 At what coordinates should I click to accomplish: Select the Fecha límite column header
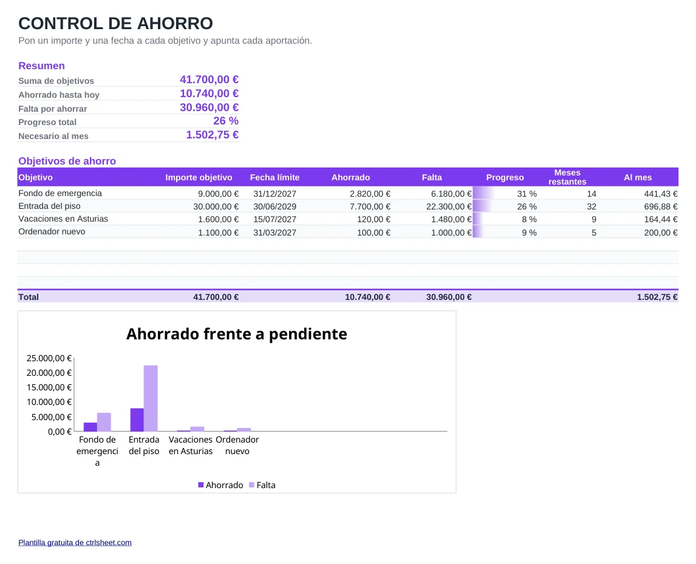coord(275,177)
